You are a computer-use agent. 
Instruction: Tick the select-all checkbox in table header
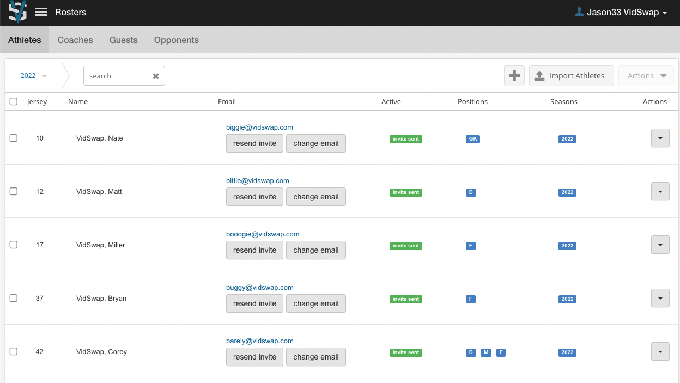click(14, 101)
